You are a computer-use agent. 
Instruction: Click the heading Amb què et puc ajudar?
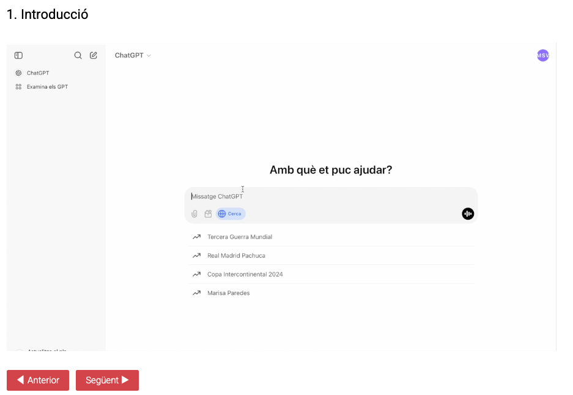tap(331, 170)
